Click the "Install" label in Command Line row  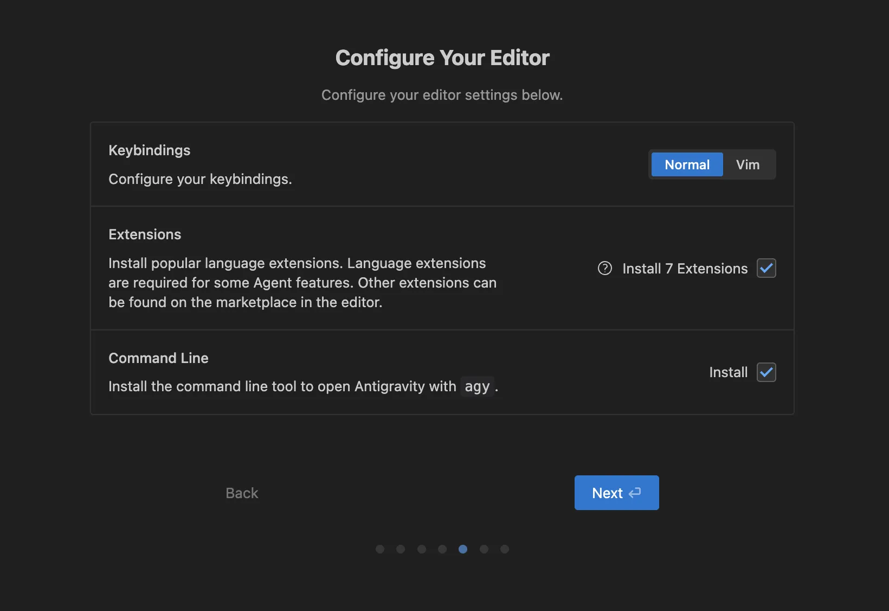click(728, 372)
